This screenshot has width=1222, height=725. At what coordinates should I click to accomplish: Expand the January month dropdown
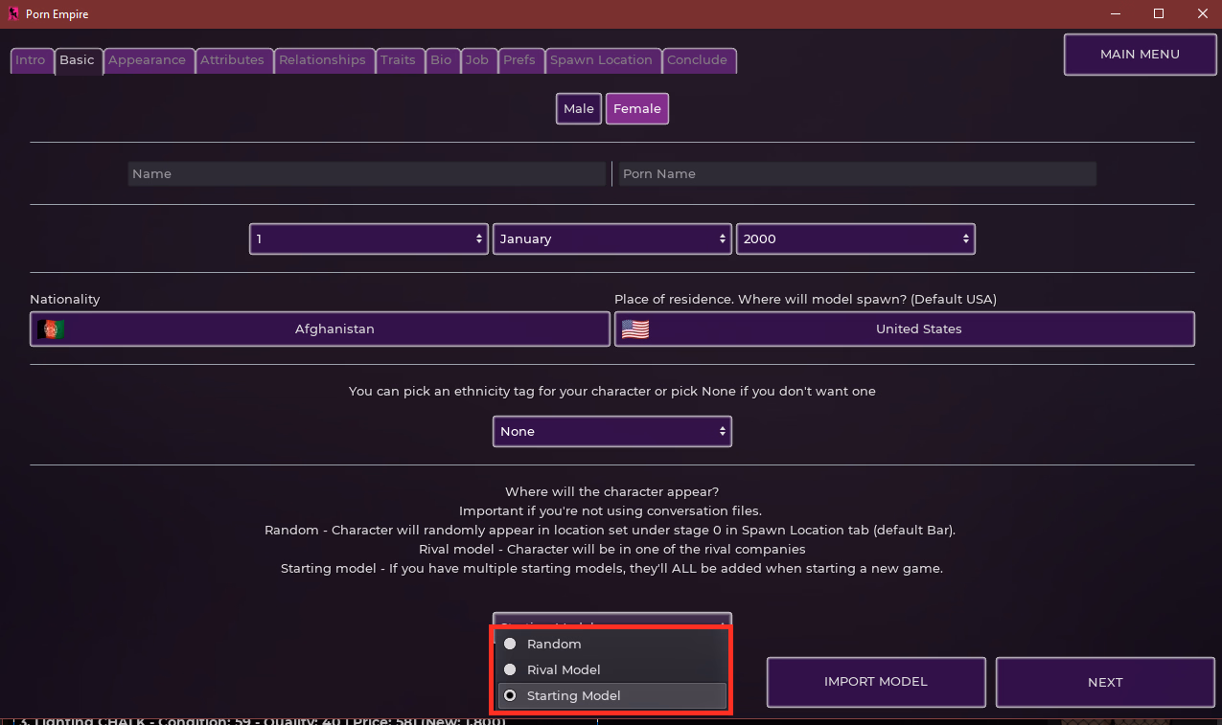[x=612, y=239]
